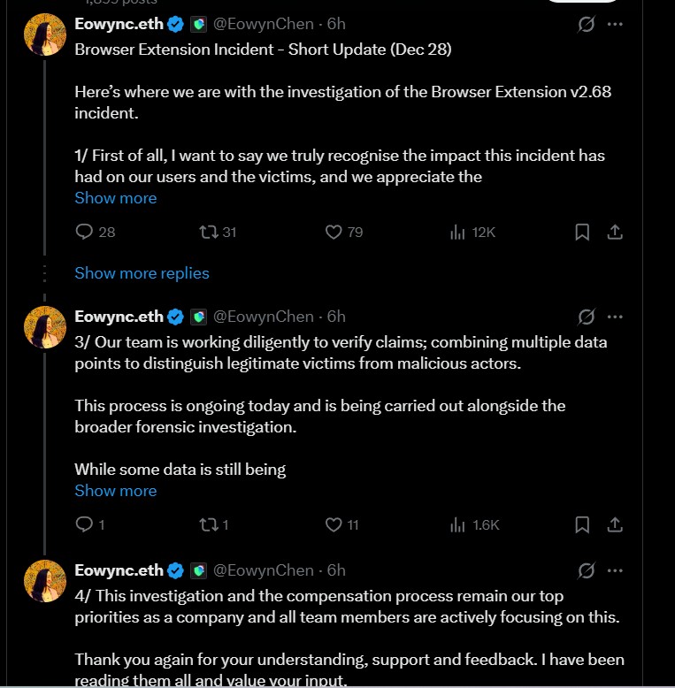Bookmark the 3/ verify claims post
Image resolution: width=675 pixels, height=688 pixels.
582,524
